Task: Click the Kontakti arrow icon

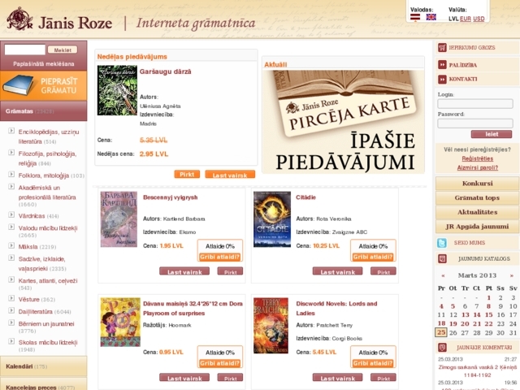Action: tap(442, 80)
